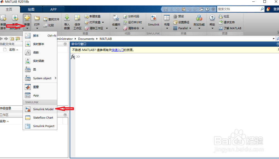Click the Open folder icon
Screen dimensions: 279x159
[37, 18]
